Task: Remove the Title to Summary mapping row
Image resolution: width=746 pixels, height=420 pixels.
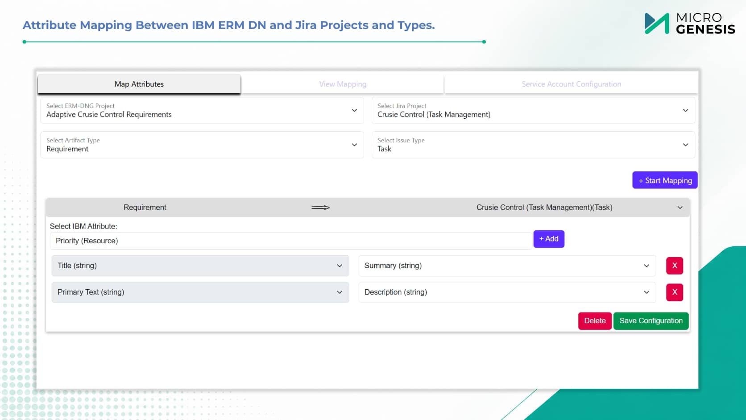Action: pyautogui.click(x=675, y=266)
